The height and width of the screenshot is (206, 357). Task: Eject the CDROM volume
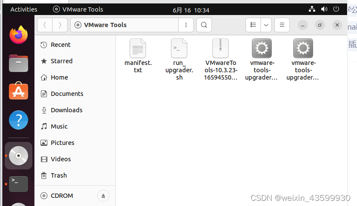click(103, 196)
